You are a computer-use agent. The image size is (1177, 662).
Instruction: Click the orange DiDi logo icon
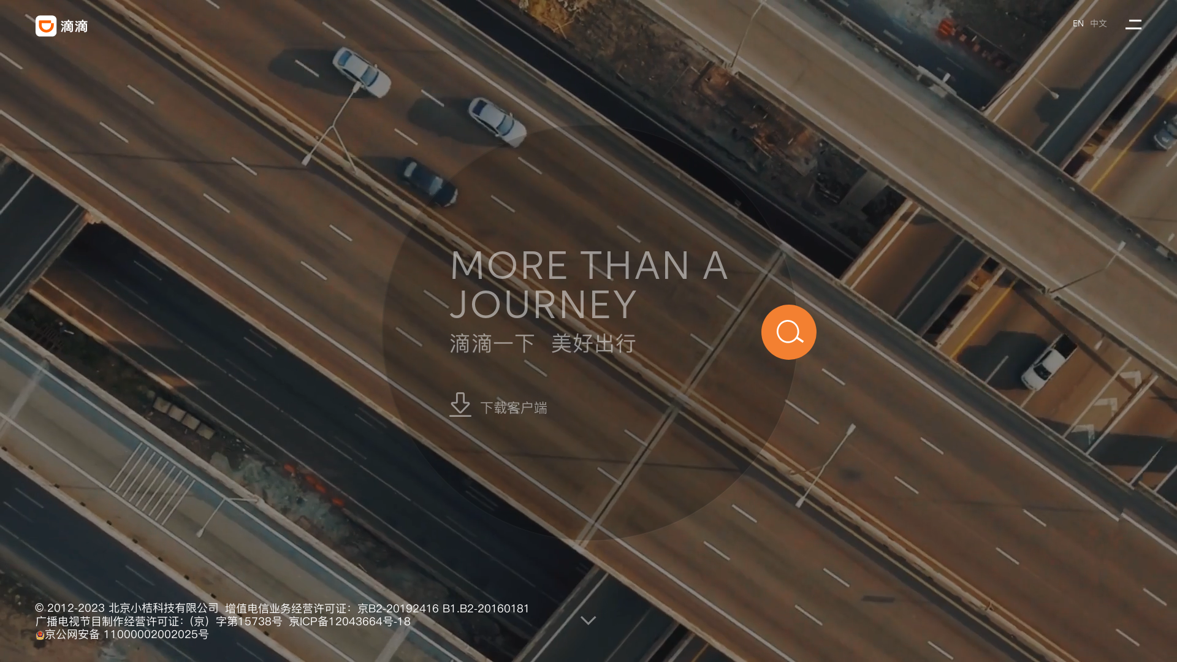pyautogui.click(x=46, y=26)
